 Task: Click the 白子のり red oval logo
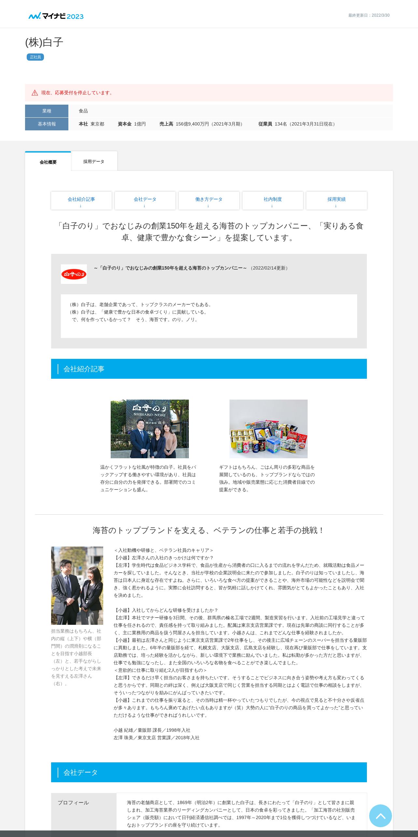[74, 274]
